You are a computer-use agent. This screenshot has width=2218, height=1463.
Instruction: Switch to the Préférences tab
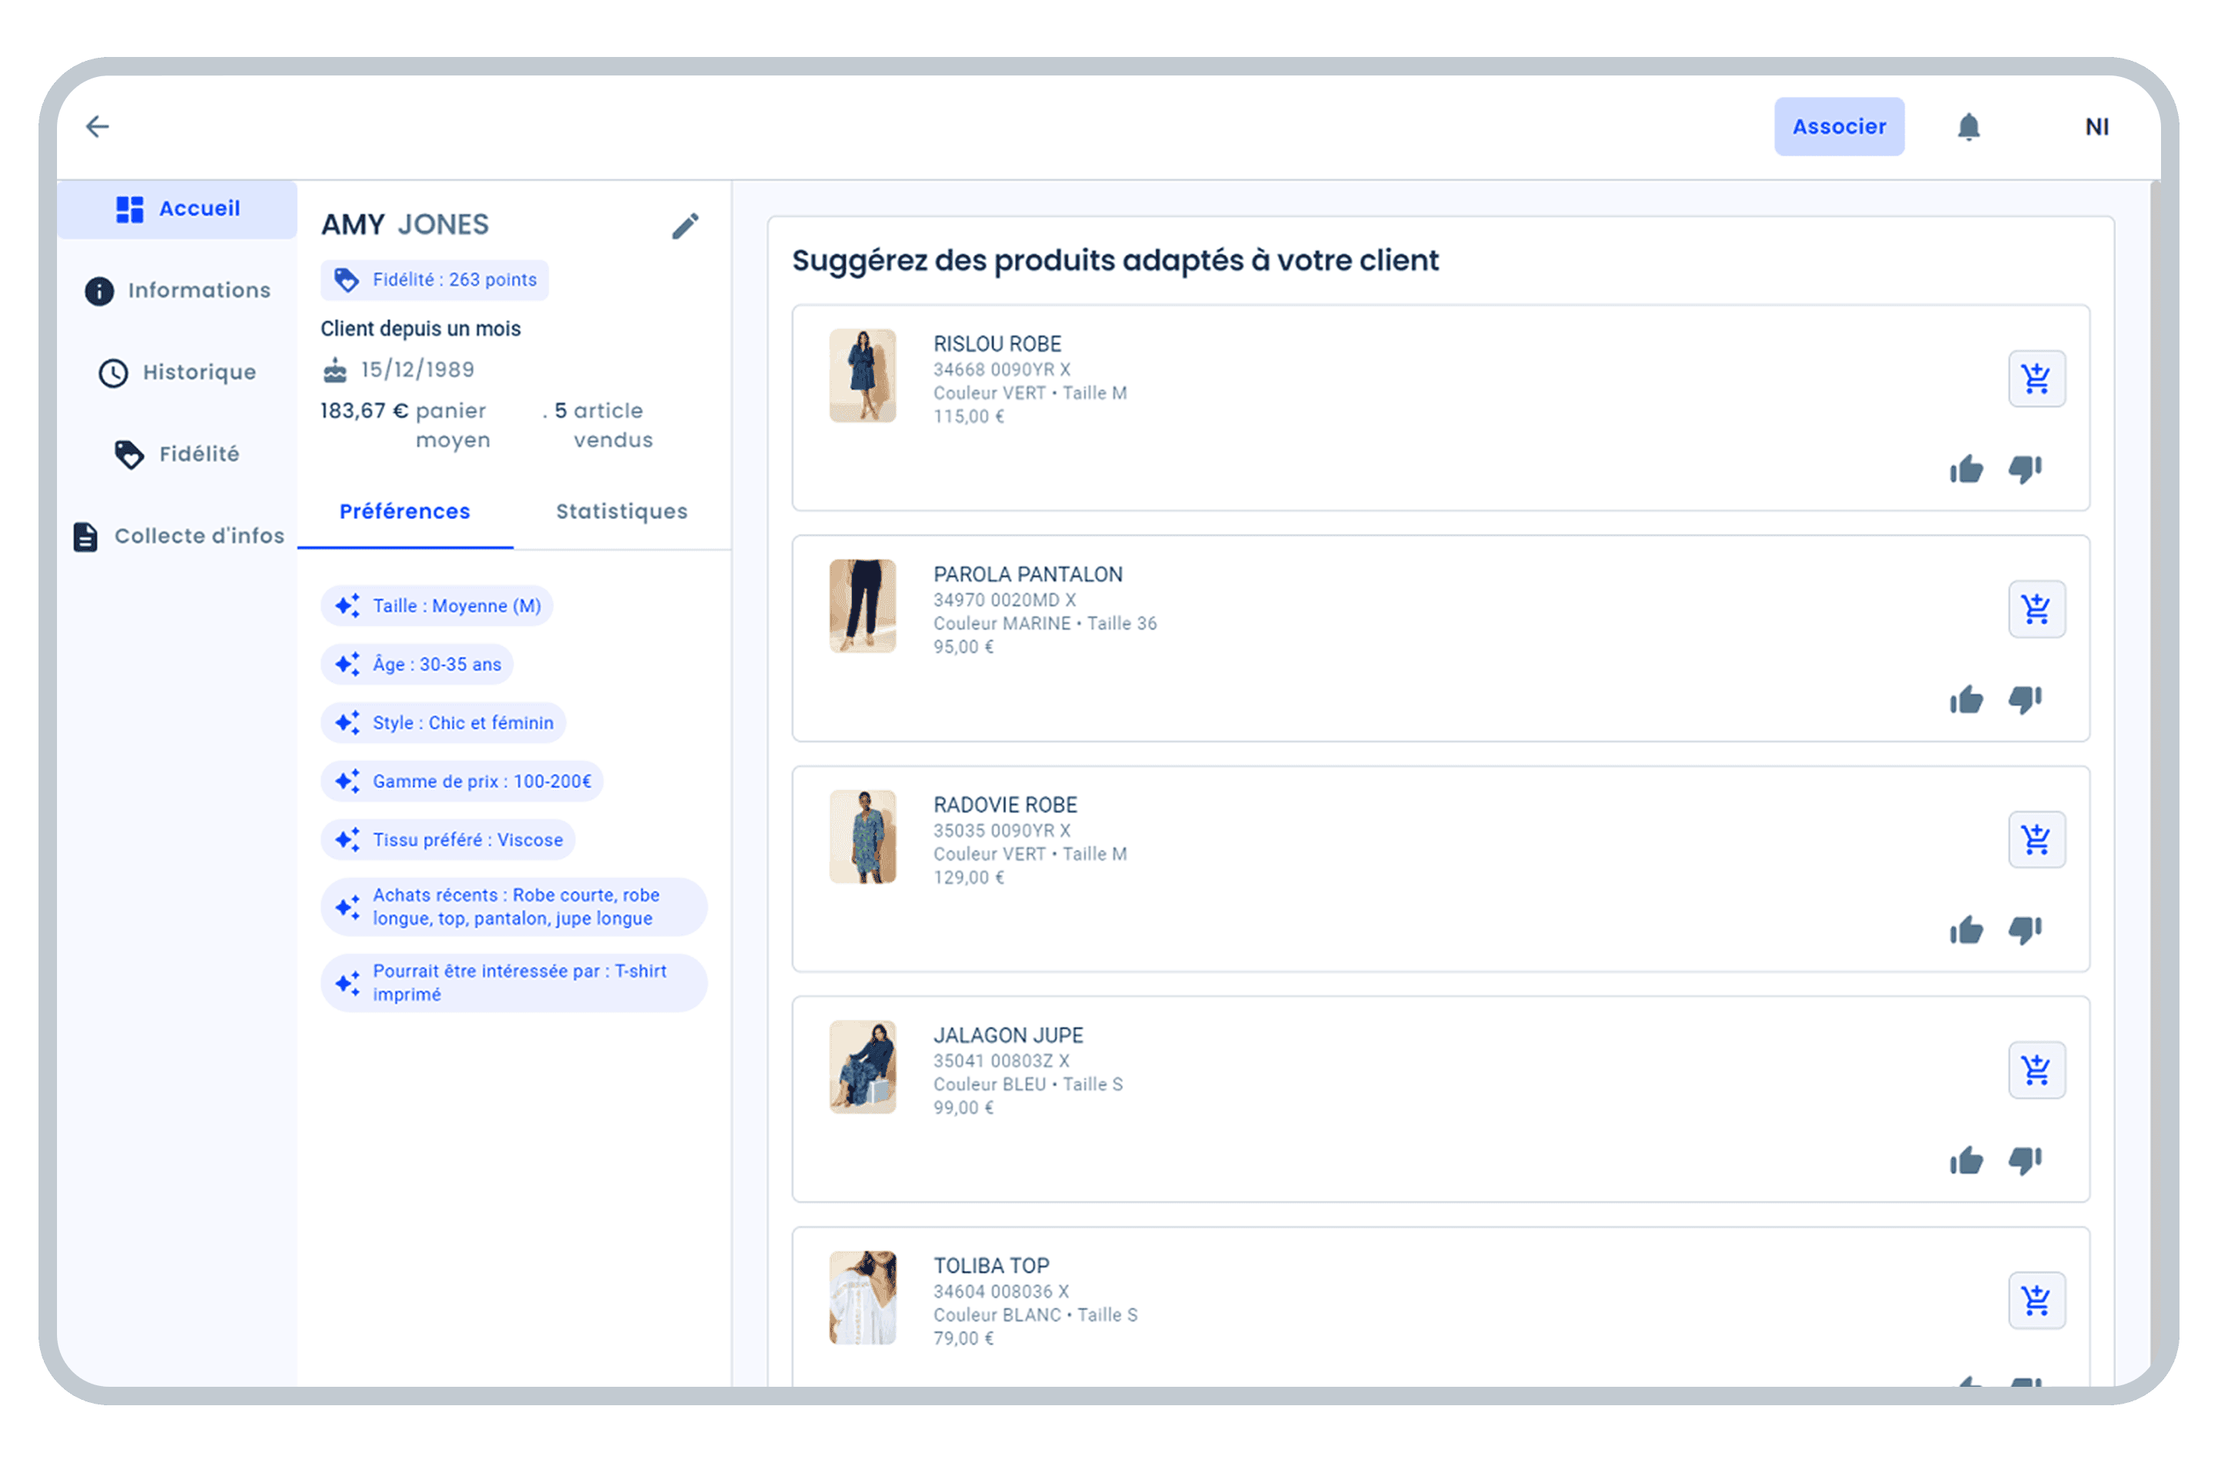[405, 511]
